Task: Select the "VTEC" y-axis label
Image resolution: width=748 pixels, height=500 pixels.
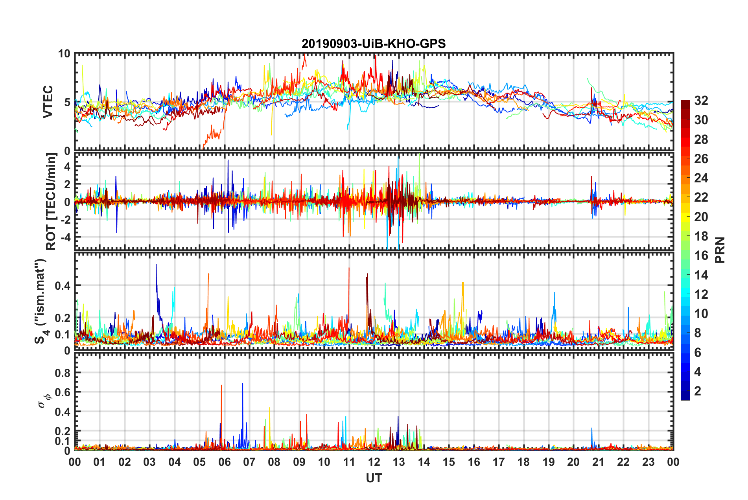Action: [48, 102]
